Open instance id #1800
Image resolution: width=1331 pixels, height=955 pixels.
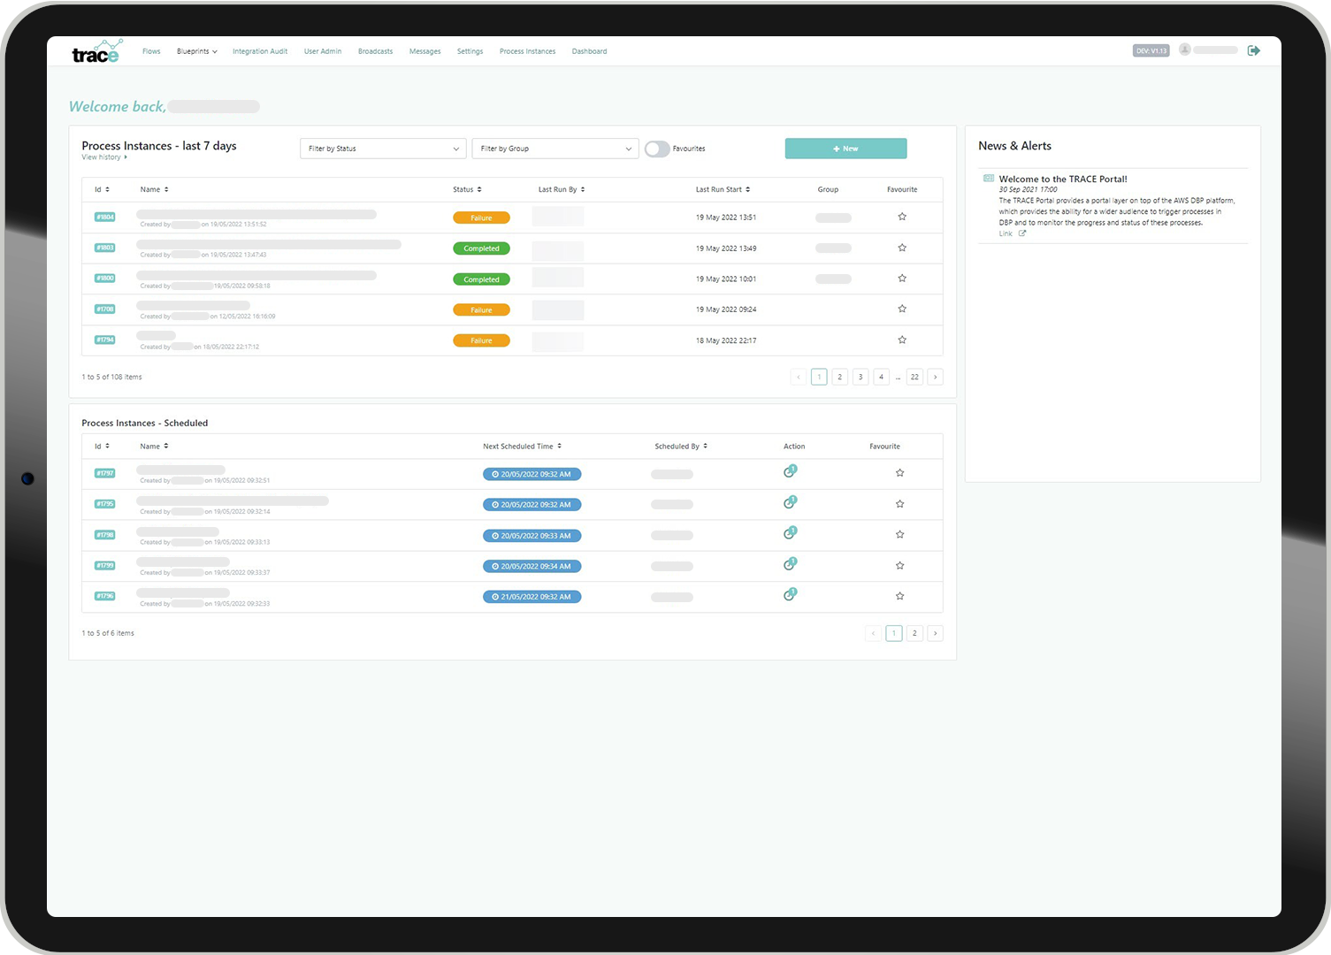(x=105, y=278)
